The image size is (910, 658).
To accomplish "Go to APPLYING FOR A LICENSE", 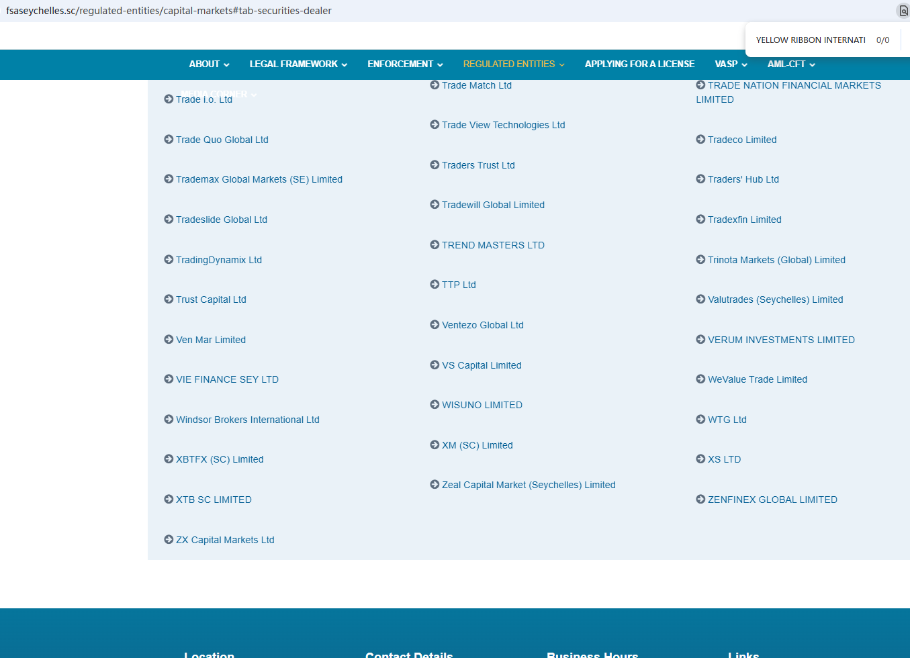I will pos(639,64).
